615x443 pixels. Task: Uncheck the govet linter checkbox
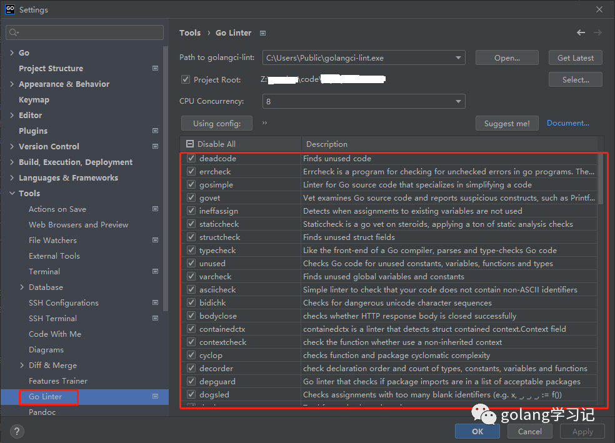pos(191,197)
